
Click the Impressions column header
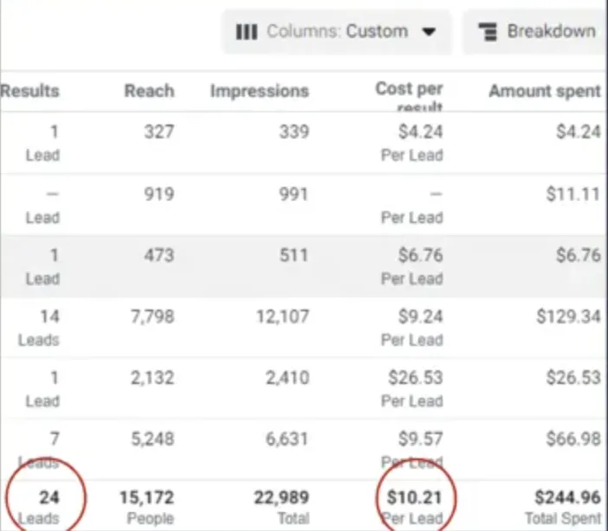259,91
